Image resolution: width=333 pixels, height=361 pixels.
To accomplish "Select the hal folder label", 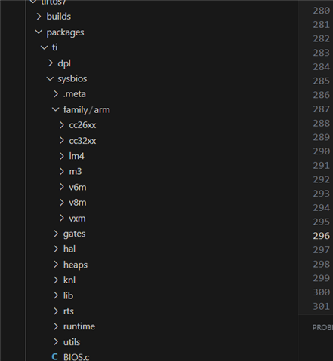I will [69, 249].
